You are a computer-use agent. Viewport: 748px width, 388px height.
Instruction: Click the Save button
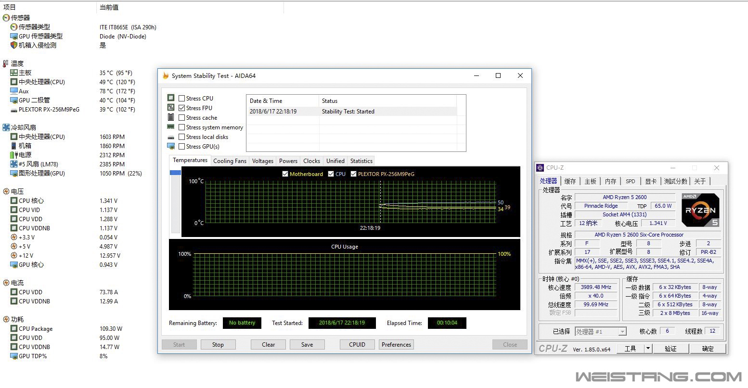click(x=307, y=344)
